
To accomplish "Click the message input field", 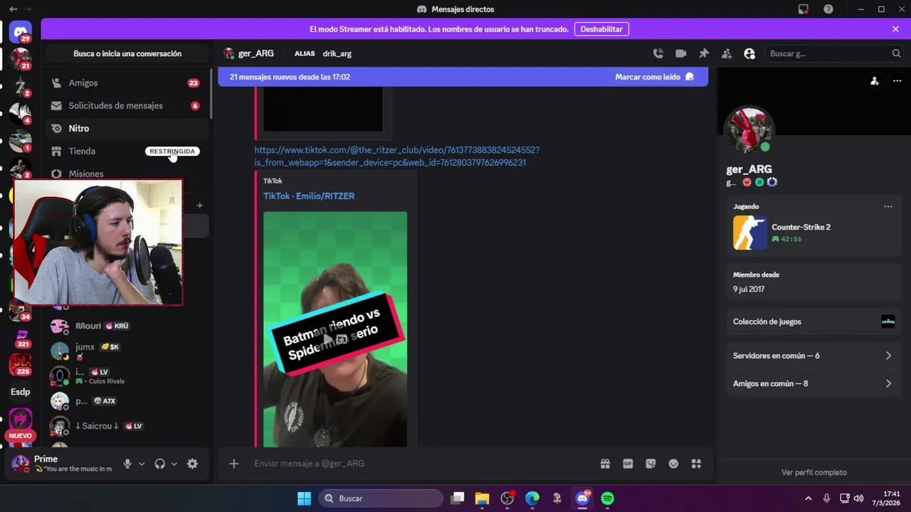I will coord(420,464).
